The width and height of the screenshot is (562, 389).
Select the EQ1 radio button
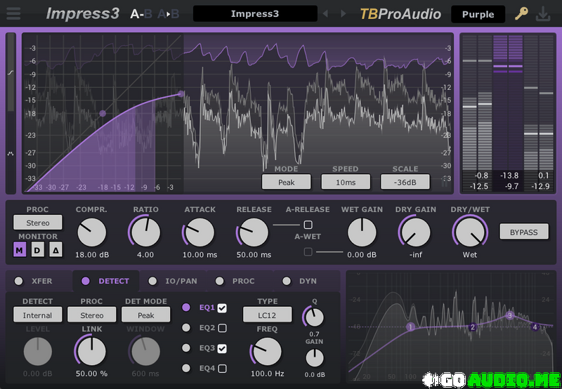pos(186,308)
